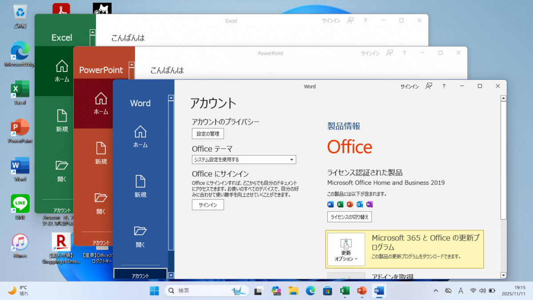Screen dimensions: 533x300
Task: Open Home in the Excel sidebar
Action: coord(62,71)
